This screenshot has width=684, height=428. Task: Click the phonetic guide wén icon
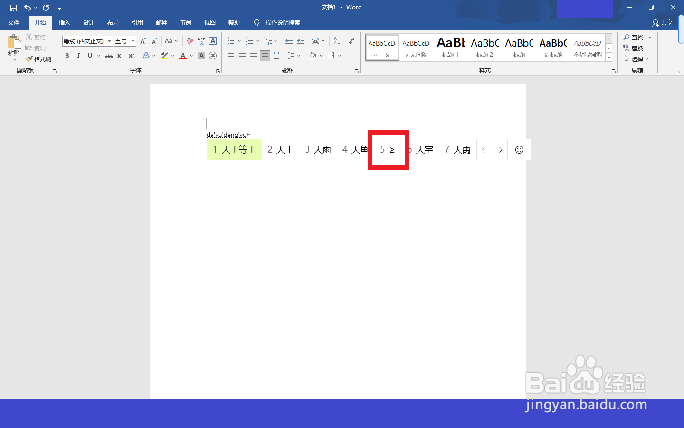pos(201,41)
